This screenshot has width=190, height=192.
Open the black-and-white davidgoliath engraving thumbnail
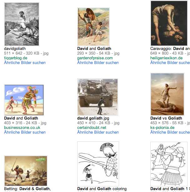22,24
